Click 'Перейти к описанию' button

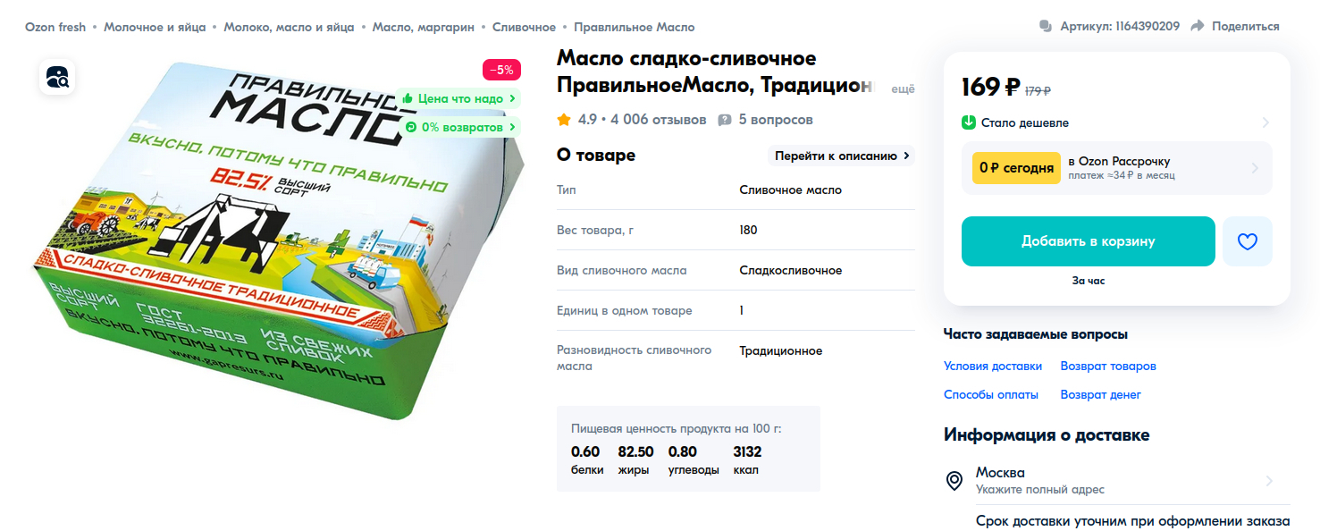tap(842, 156)
